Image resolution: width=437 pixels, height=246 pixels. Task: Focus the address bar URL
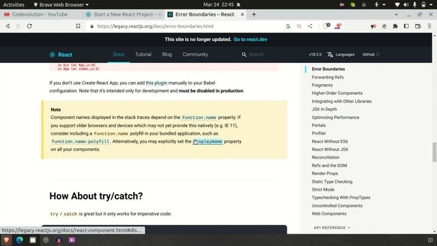(x=155, y=26)
